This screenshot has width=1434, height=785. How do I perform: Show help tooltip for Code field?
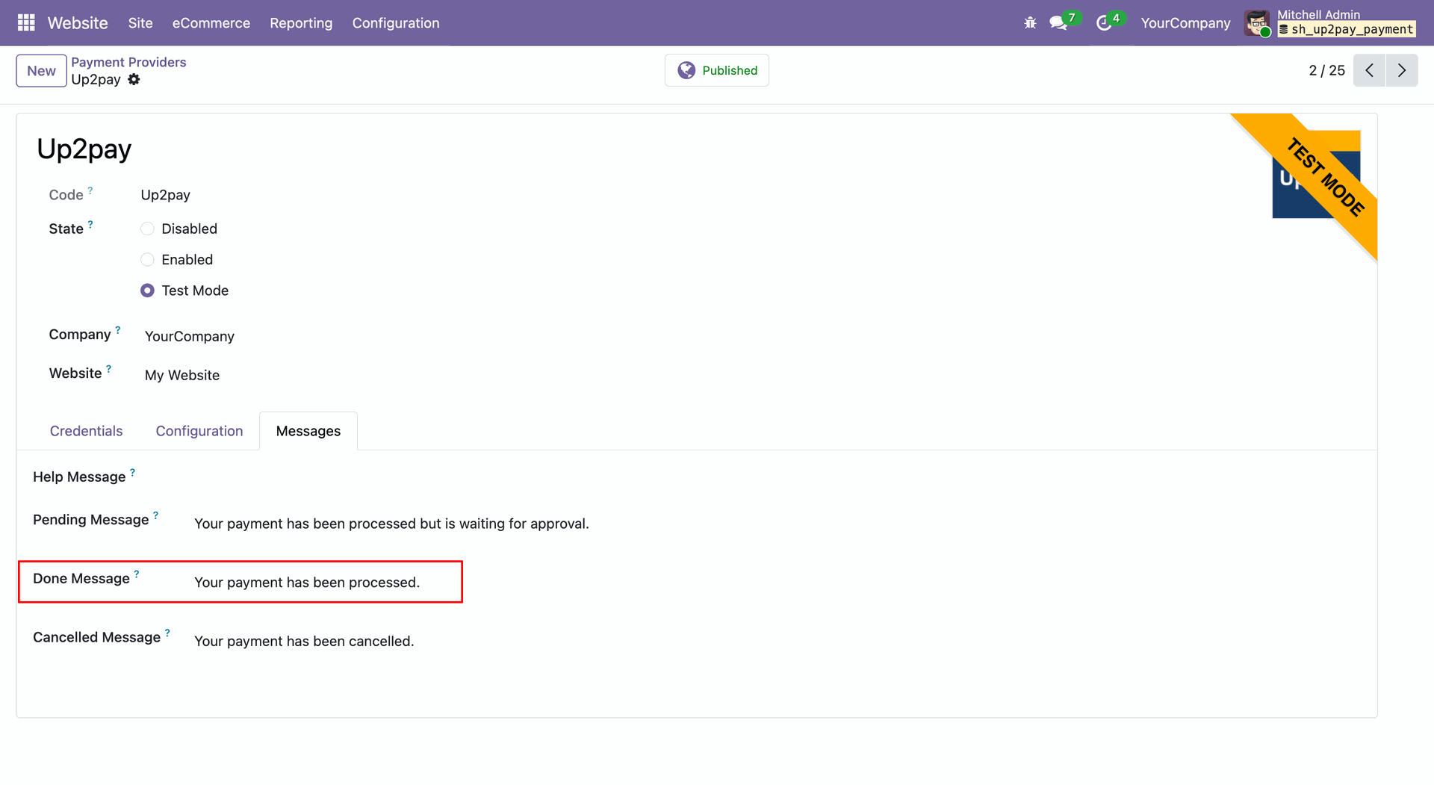tap(90, 190)
